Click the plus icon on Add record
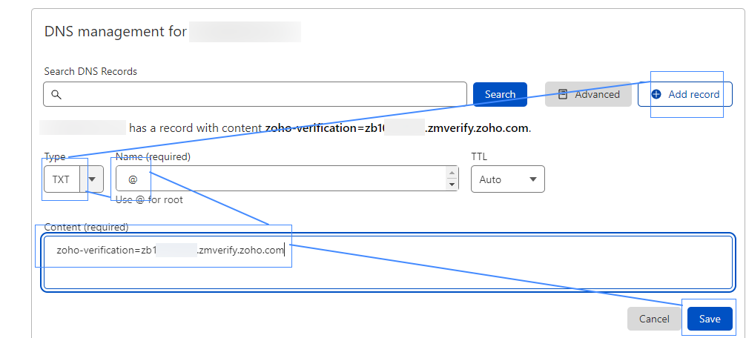746x338 pixels. 656,94
